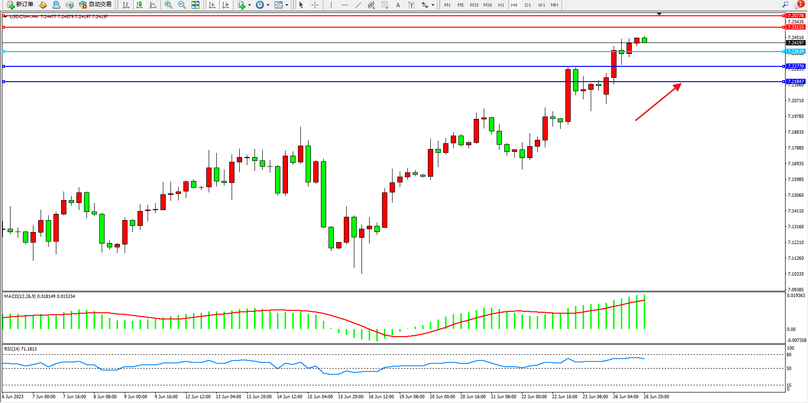Click the tile windows icon
Screen dimensions: 808x403
(195, 5)
